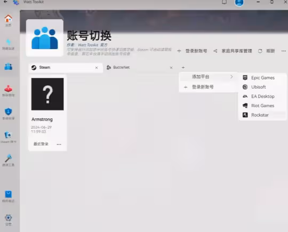Select Rockstar platform
The width and height of the screenshot is (288, 232).
pyautogui.click(x=262, y=115)
